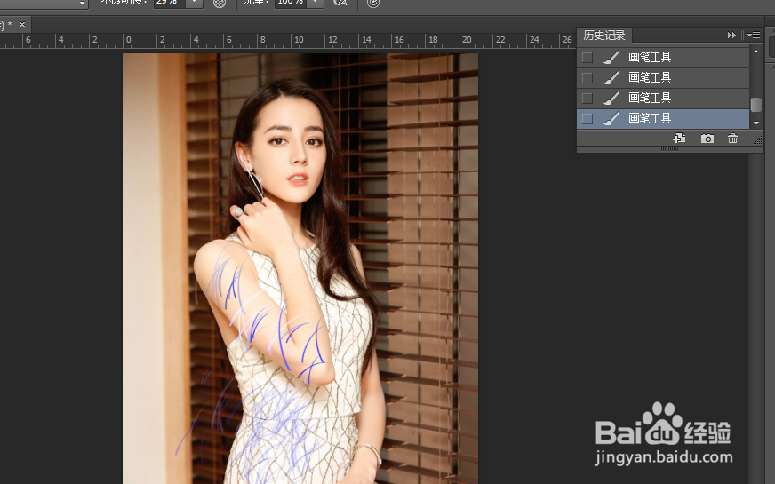Open the opacity percentage dropdown arrow
This screenshot has height=484, width=775.
pos(194,3)
